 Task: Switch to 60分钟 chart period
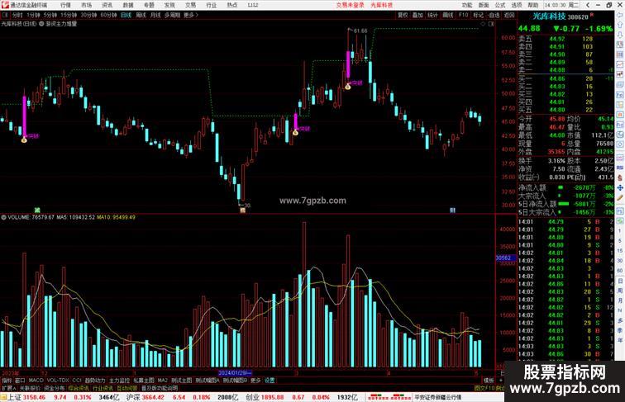[x=108, y=15]
